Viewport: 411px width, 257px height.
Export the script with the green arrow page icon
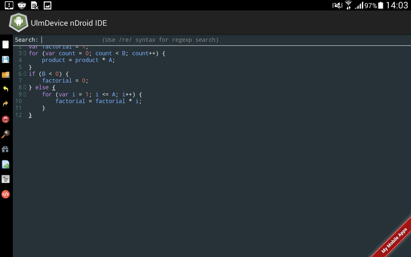pos(6,164)
